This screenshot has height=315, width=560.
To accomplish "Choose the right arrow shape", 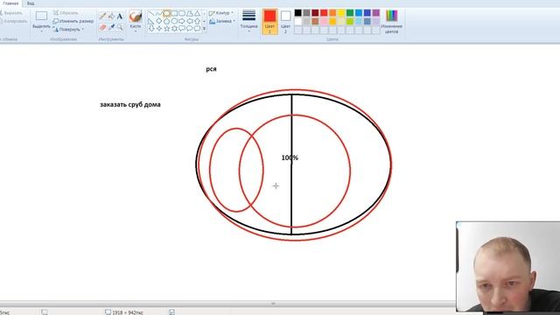I will [x=182, y=21].
